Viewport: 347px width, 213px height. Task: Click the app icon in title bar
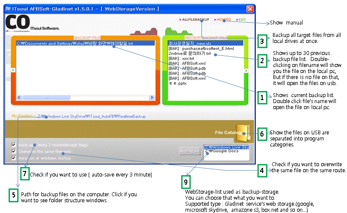(x=9, y=9)
